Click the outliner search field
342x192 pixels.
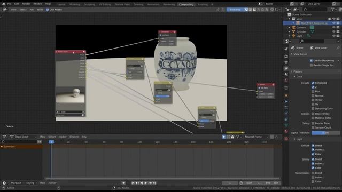315,10
